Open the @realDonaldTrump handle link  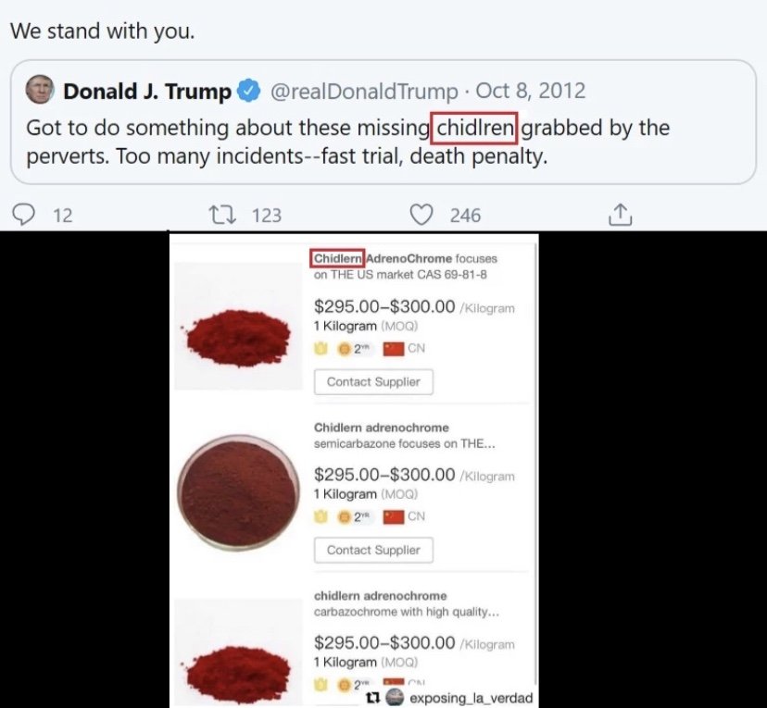click(363, 92)
